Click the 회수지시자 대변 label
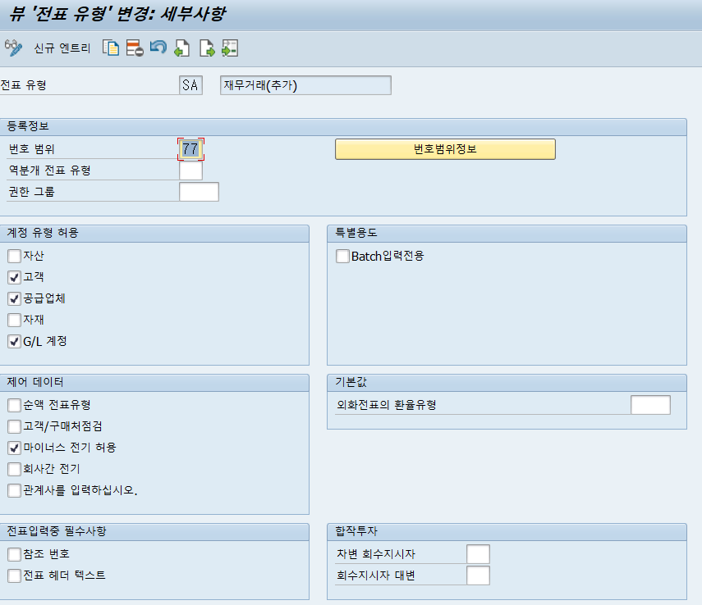This screenshot has width=702, height=605. [x=376, y=575]
